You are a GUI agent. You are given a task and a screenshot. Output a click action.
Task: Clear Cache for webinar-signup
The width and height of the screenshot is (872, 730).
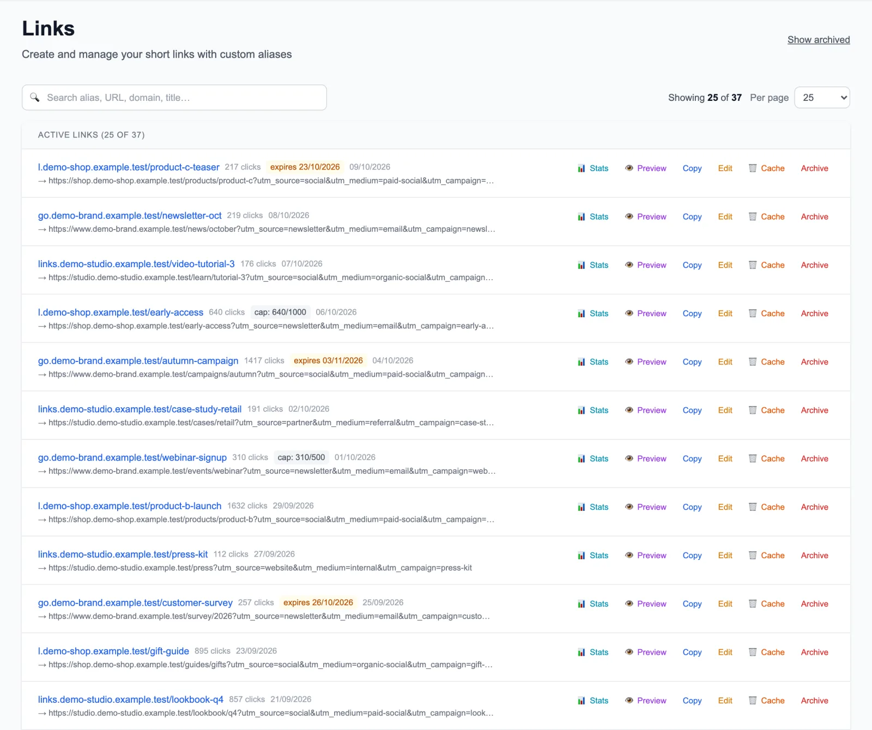[766, 459]
